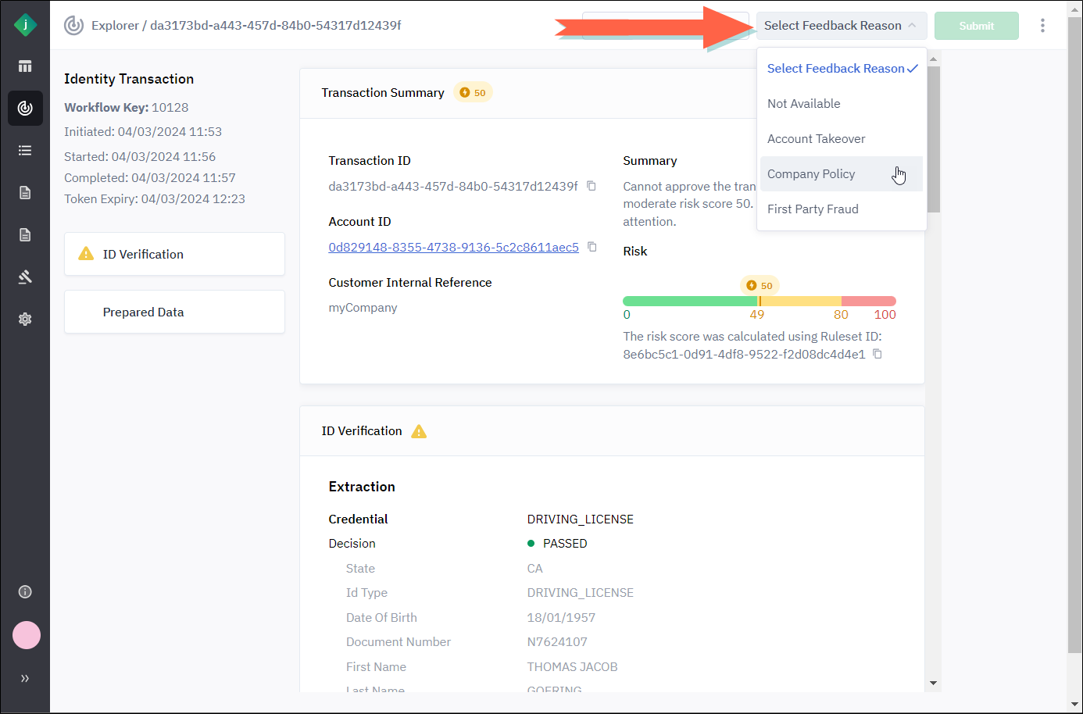Open the Account ID hyperlink
1083x714 pixels.
tap(453, 247)
